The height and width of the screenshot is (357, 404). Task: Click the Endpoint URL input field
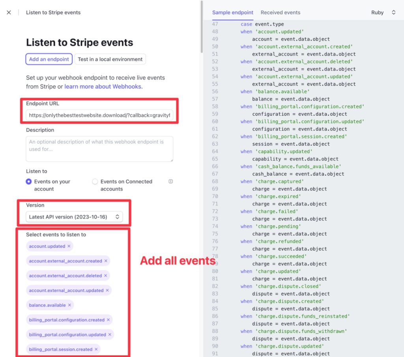point(99,115)
